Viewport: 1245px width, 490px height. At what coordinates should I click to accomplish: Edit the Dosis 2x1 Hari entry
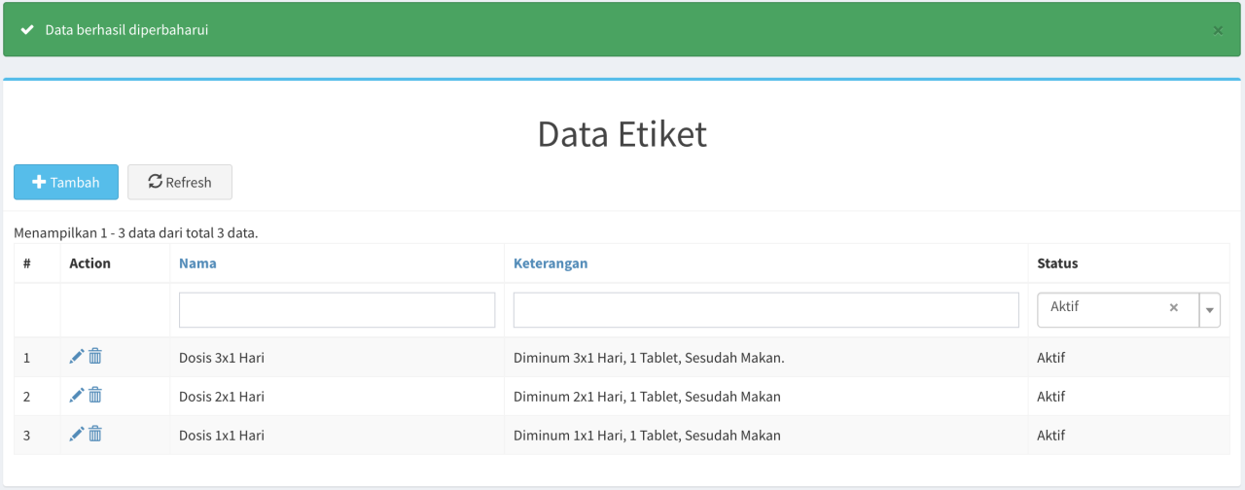[77, 396]
